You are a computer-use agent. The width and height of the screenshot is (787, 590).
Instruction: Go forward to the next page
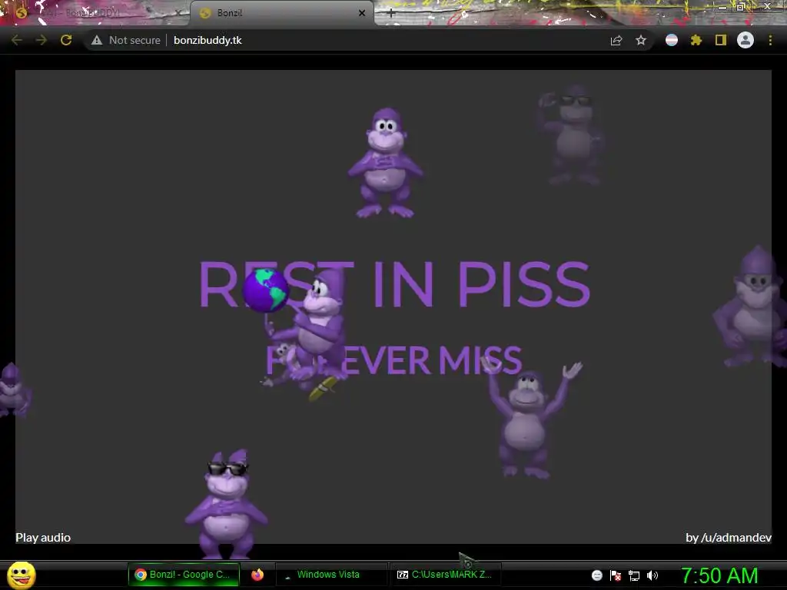[x=42, y=40]
